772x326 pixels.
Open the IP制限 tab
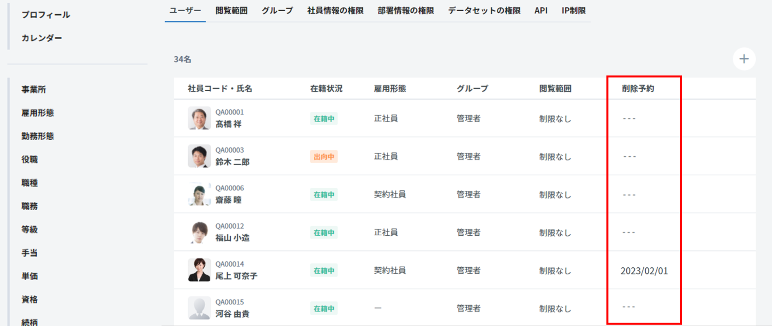tap(573, 11)
